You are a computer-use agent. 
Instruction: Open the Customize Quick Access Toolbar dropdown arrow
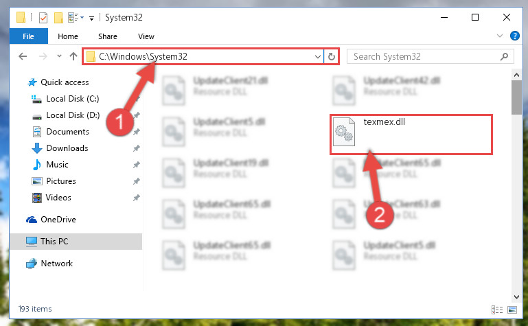(91, 19)
